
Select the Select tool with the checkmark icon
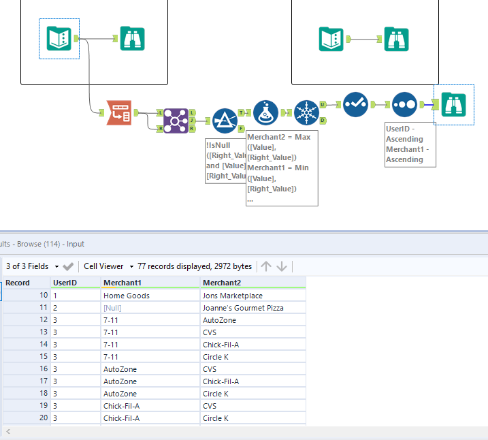356,104
